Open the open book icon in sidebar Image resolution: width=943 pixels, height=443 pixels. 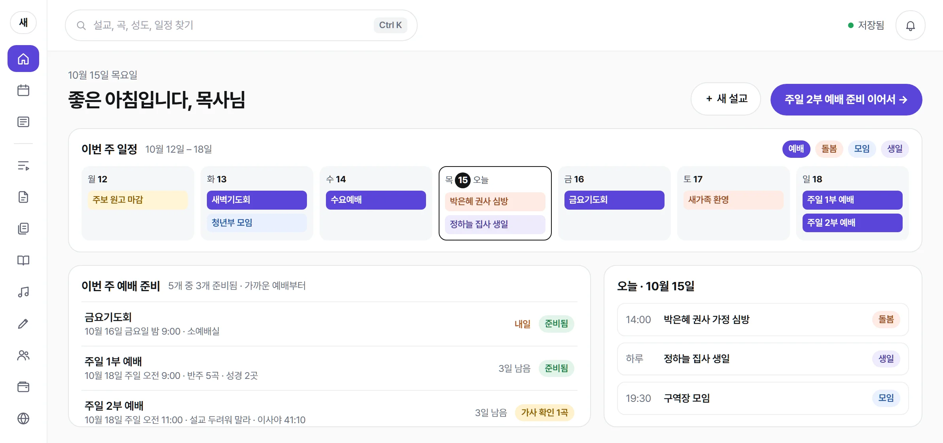tap(23, 260)
